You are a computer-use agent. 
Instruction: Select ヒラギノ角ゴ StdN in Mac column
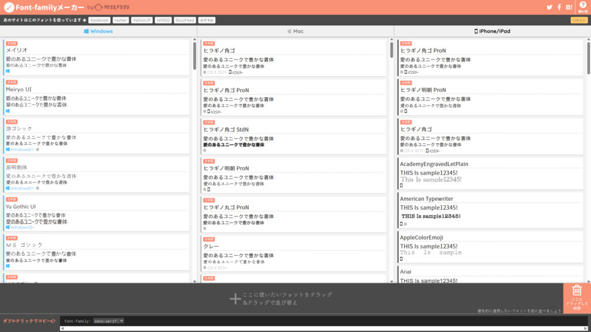pos(293,137)
